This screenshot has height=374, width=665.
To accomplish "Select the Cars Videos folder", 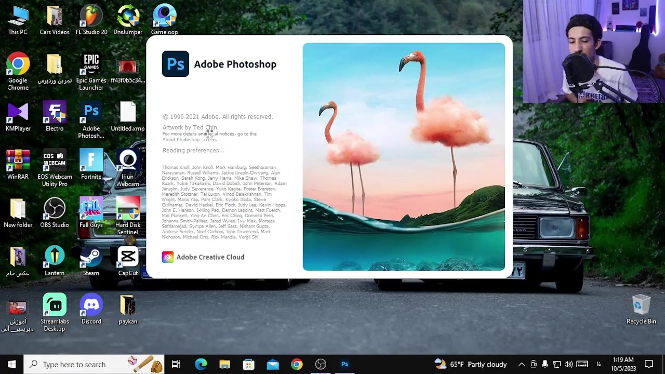I will [x=55, y=20].
